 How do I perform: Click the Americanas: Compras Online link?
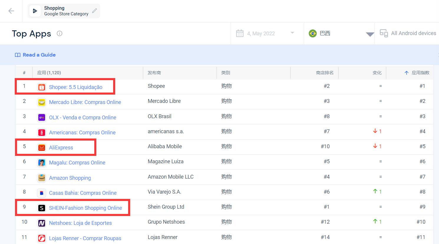click(82, 133)
